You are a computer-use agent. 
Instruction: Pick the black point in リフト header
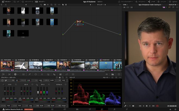(x=4, y=85)
